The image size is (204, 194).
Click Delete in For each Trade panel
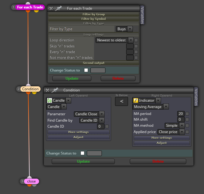pos(118,78)
